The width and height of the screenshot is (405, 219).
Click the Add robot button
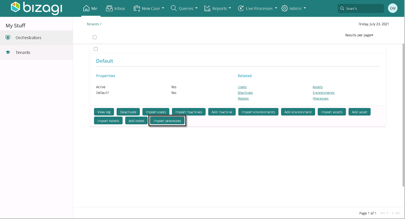click(136, 121)
